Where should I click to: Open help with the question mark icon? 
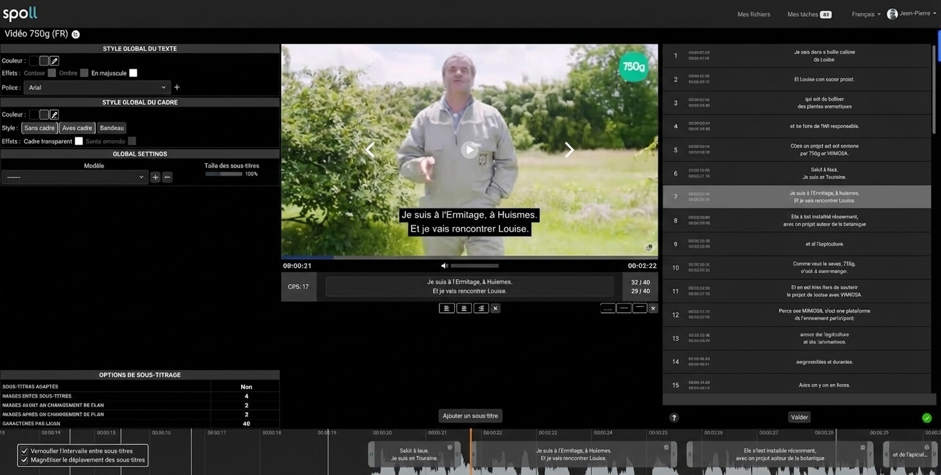click(x=673, y=418)
